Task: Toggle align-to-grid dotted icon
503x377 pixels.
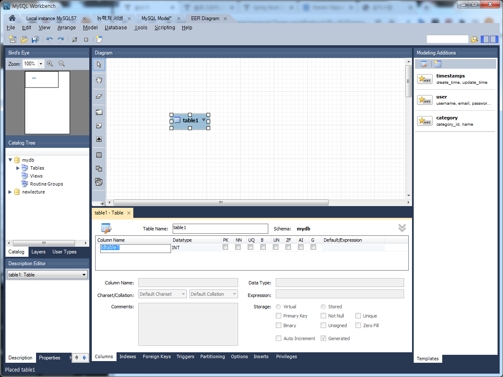Action: [x=86, y=39]
